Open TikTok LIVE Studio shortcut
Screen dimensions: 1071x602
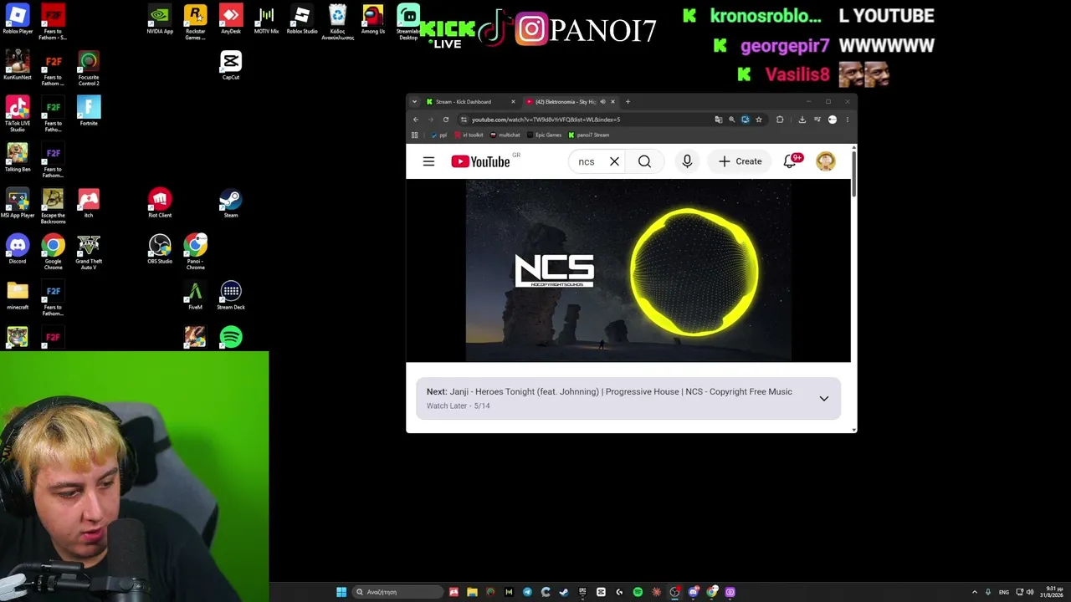tap(18, 115)
